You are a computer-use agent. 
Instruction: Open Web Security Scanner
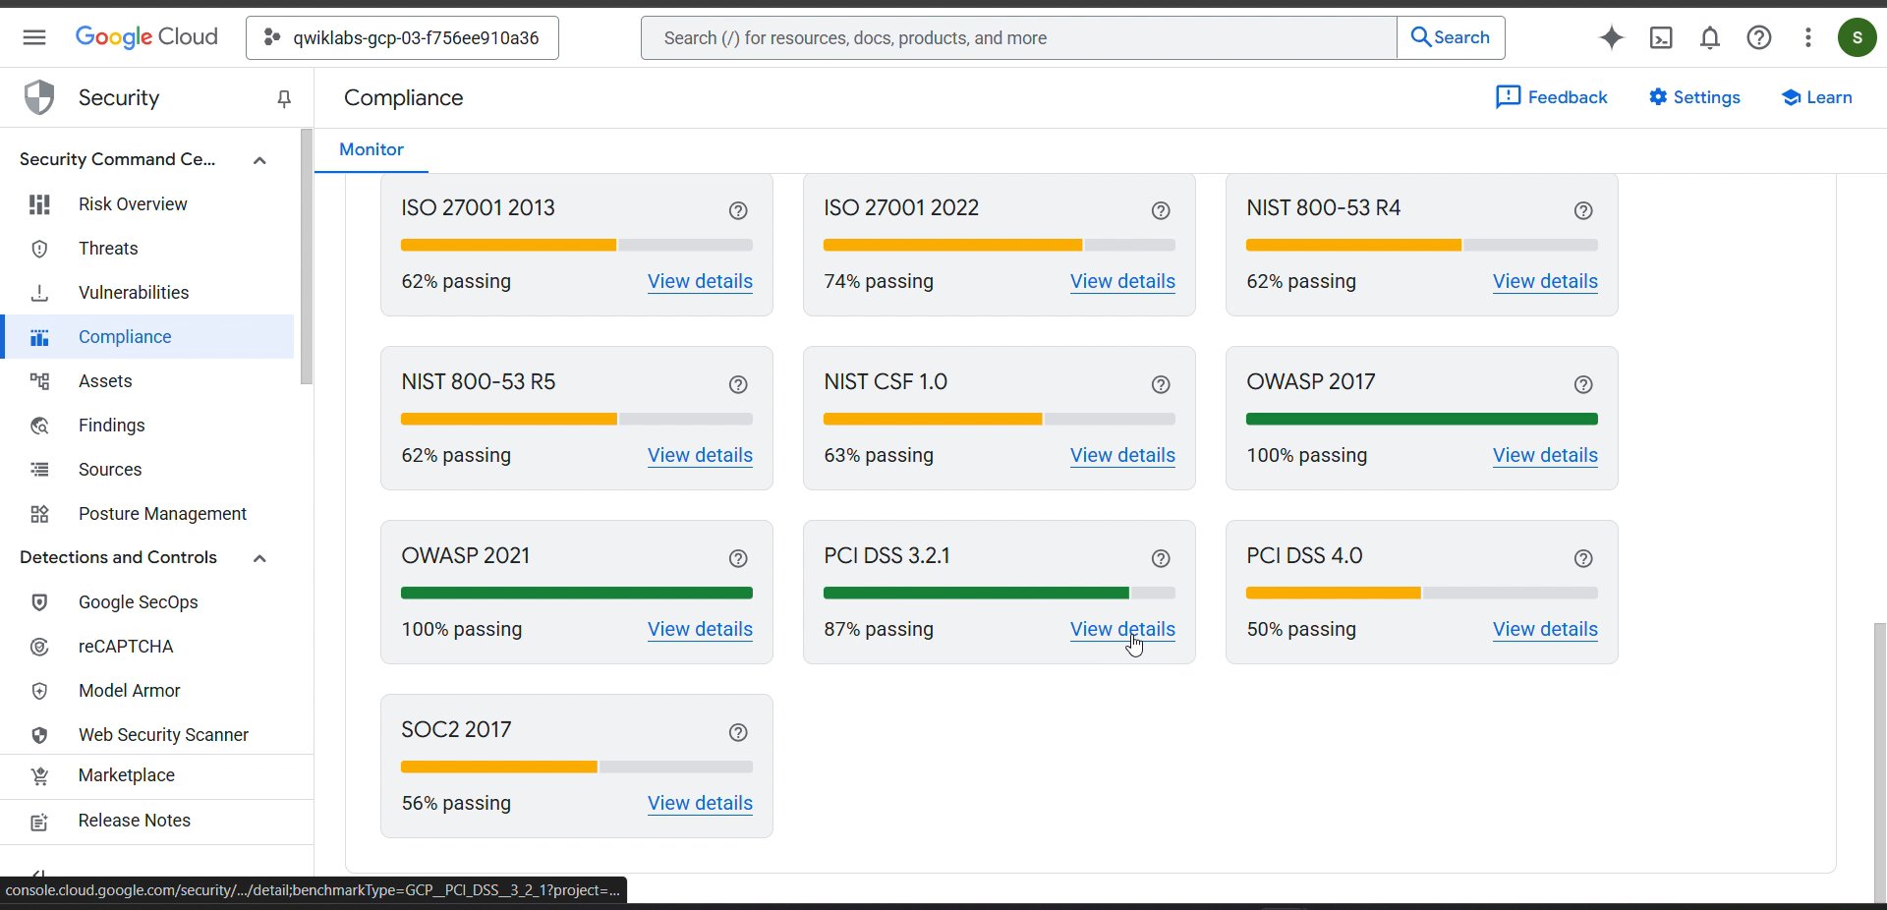147,734
